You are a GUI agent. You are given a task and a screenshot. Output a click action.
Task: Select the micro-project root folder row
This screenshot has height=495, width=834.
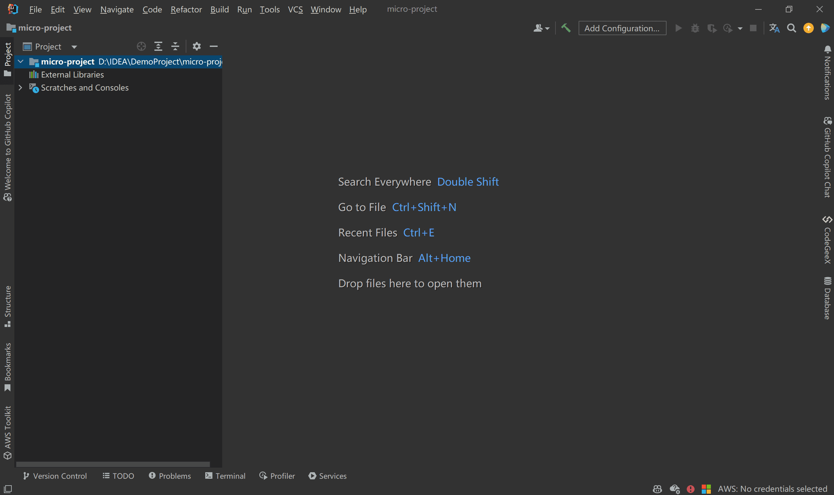[118, 61]
